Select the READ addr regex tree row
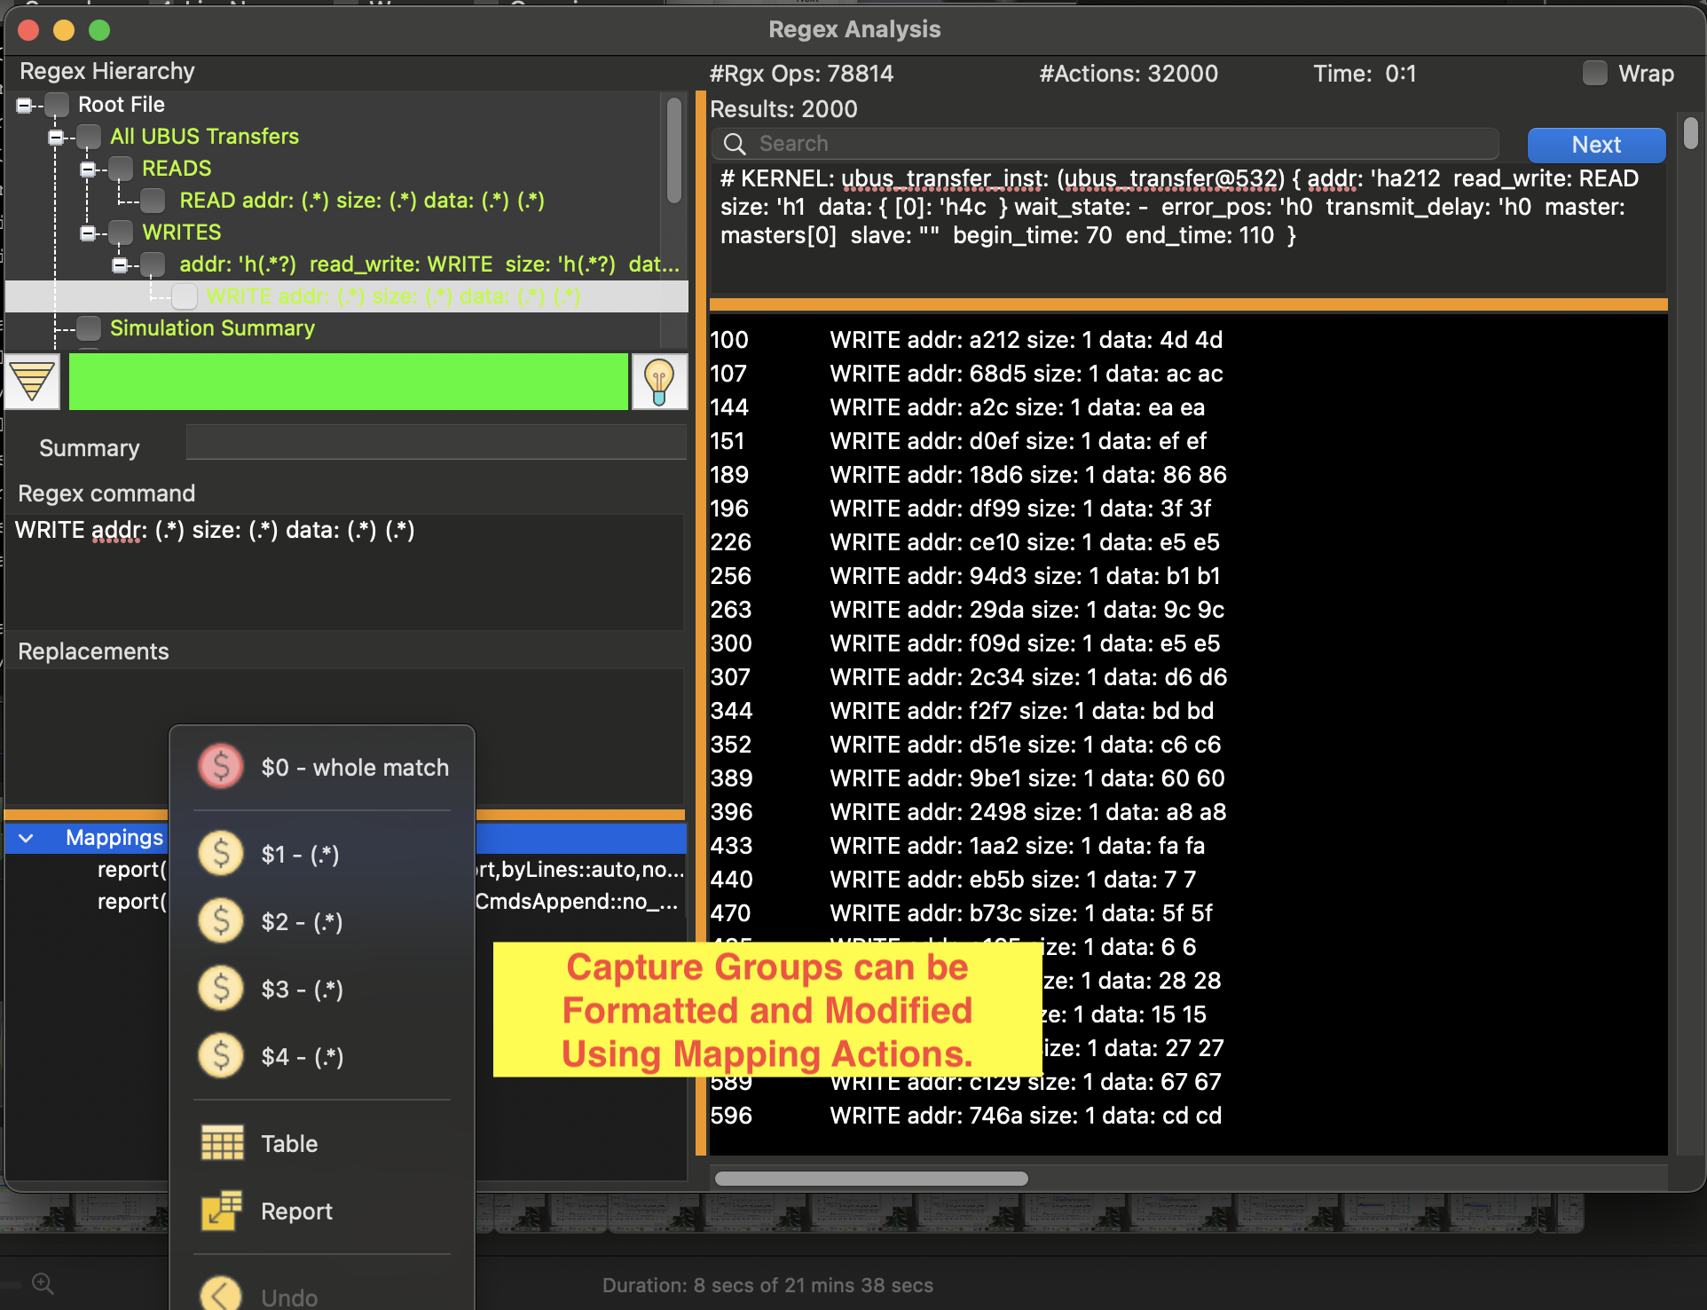This screenshot has height=1310, width=1707. tap(362, 201)
